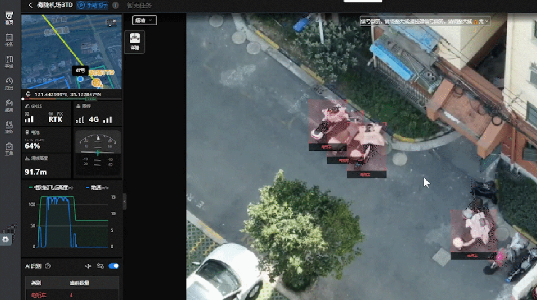Click the AI识别 help question mark
Image resolution: width=537 pixels, height=300 pixels.
[48, 266]
